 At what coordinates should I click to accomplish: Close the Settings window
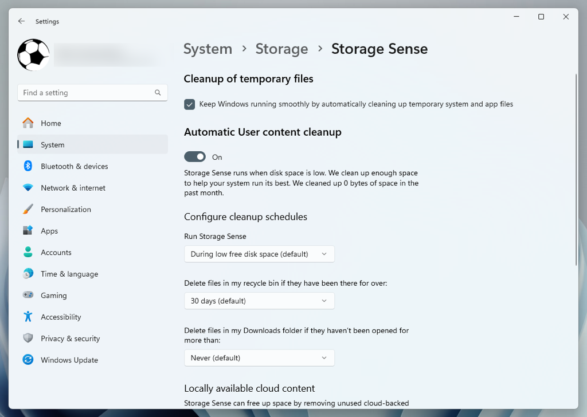click(566, 17)
